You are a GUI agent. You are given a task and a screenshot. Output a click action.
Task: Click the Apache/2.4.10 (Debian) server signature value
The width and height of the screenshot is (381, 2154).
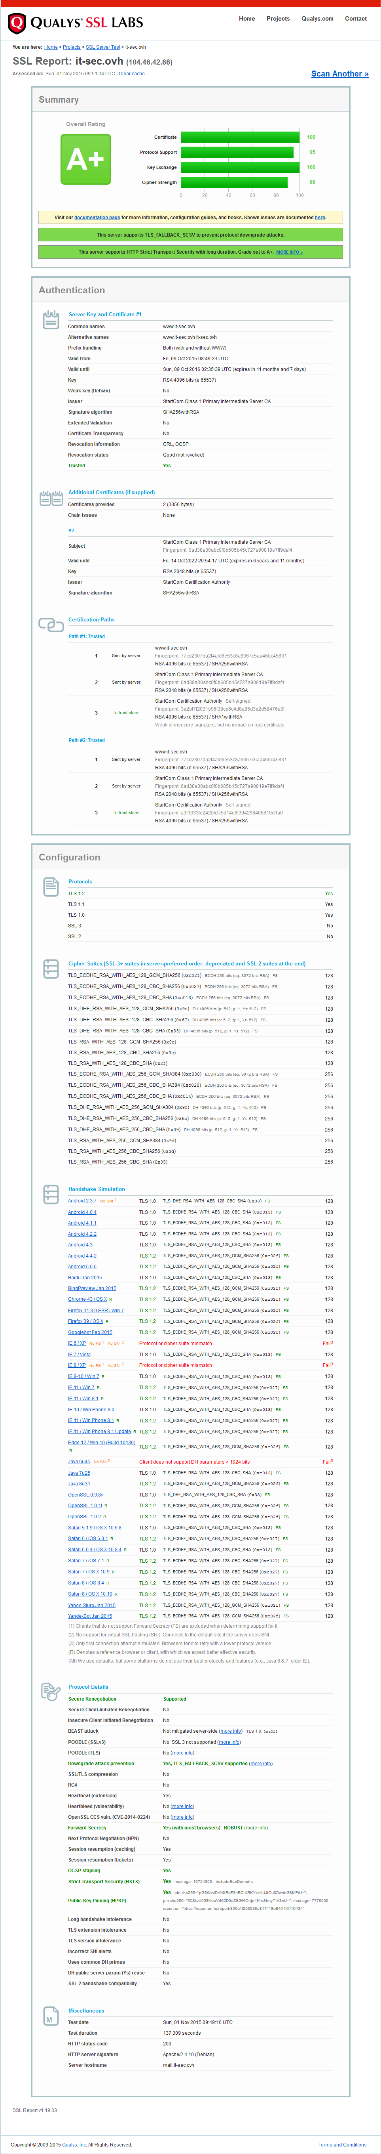tap(187, 2054)
